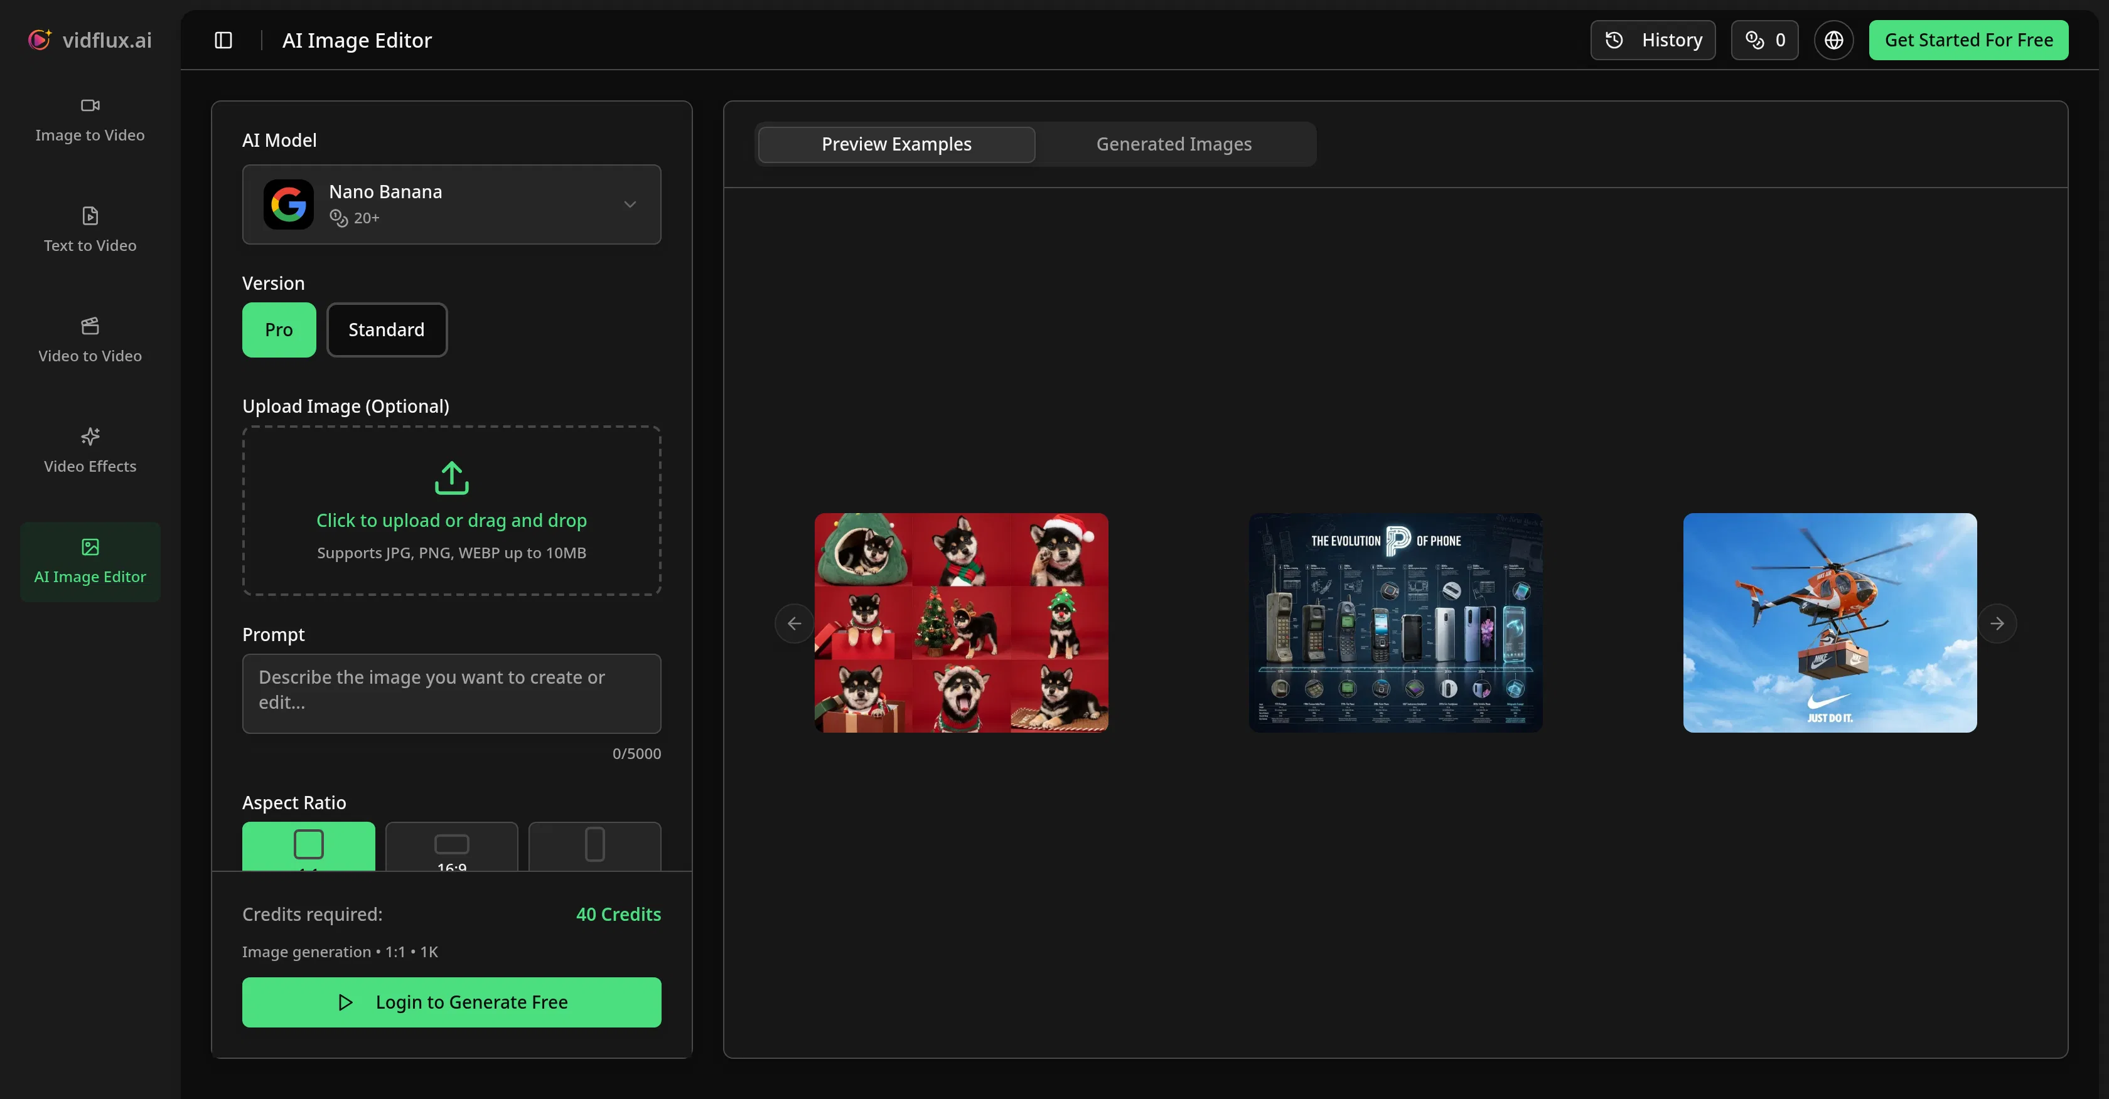Image resolution: width=2109 pixels, height=1099 pixels.
Task: Select the AI Image Editor tool
Action: pyautogui.click(x=90, y=561)
